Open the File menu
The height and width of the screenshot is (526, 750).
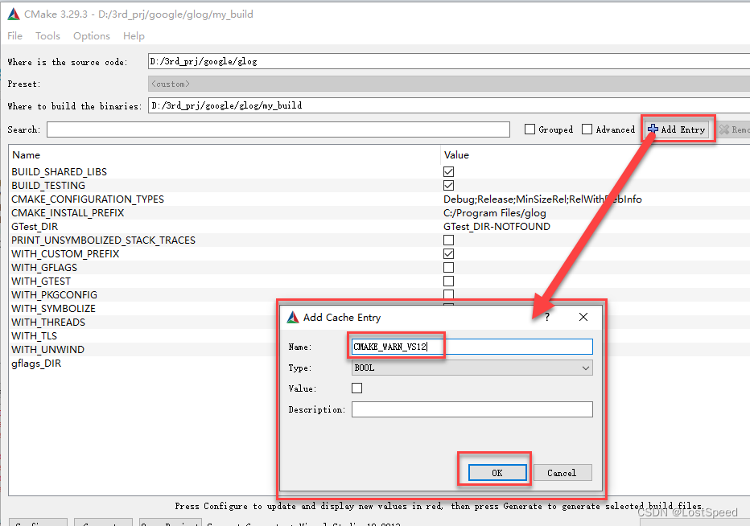point(14,36)
